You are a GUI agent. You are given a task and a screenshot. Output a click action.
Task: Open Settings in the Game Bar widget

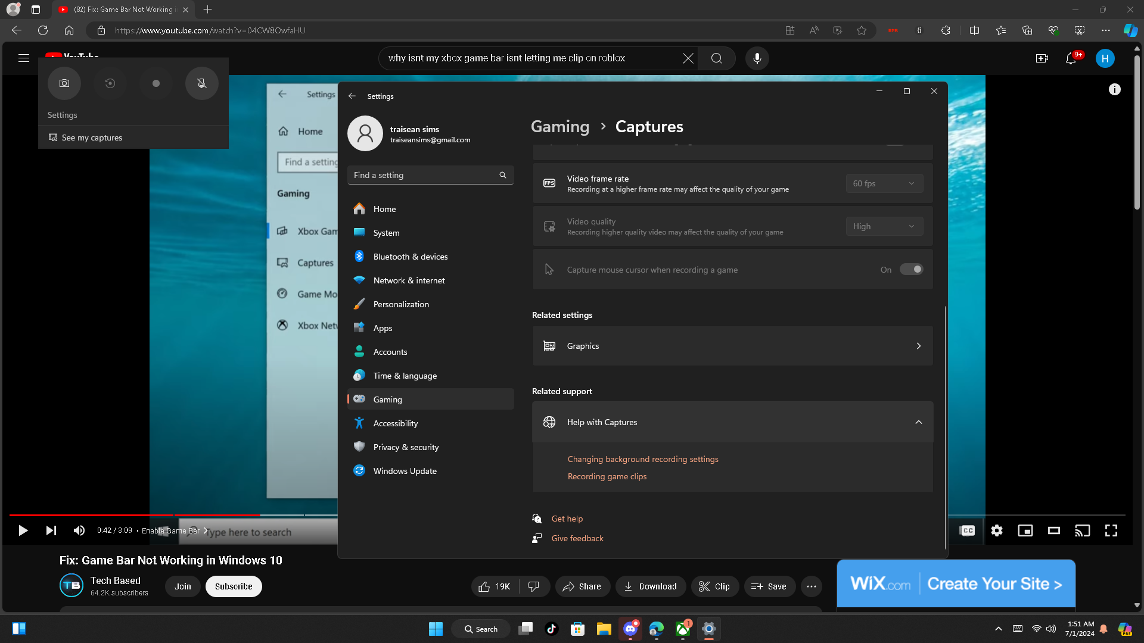pos(63,115)
